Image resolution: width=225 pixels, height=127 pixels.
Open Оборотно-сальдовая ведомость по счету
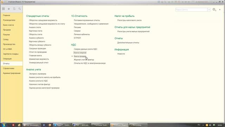(x=47, y=24)
